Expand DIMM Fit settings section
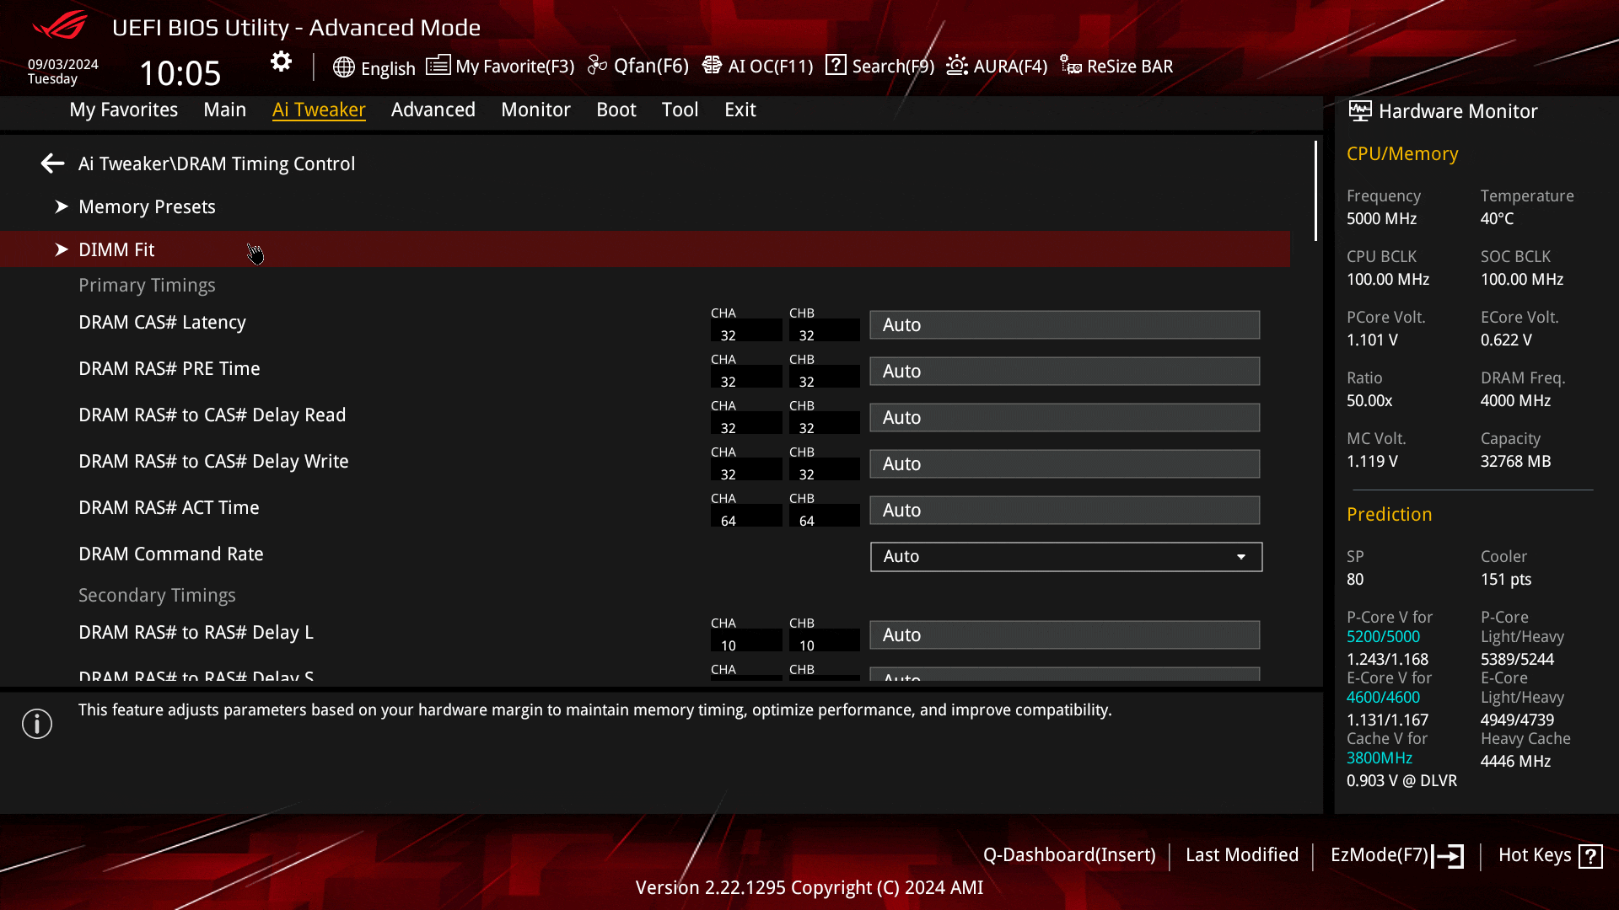Viewport: 1619px width, 910px height. pos(62,249)
